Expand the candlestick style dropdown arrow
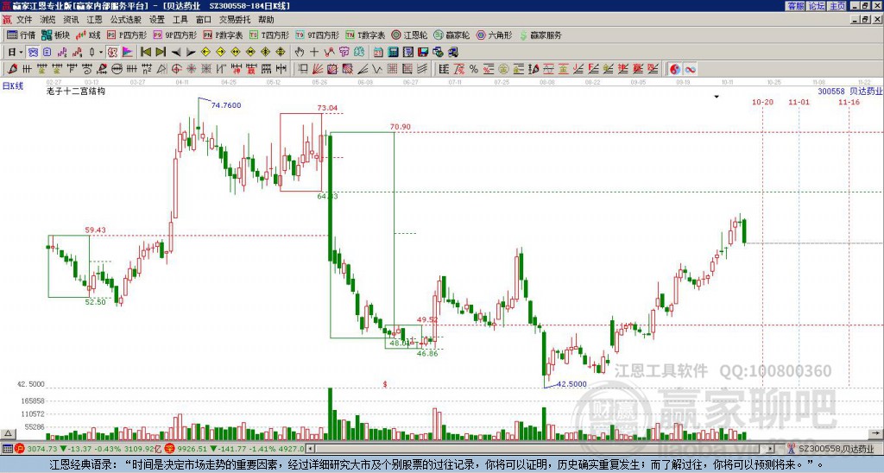Screen dimensions: 884x473 pyautogui.click(x=101, y=52)
